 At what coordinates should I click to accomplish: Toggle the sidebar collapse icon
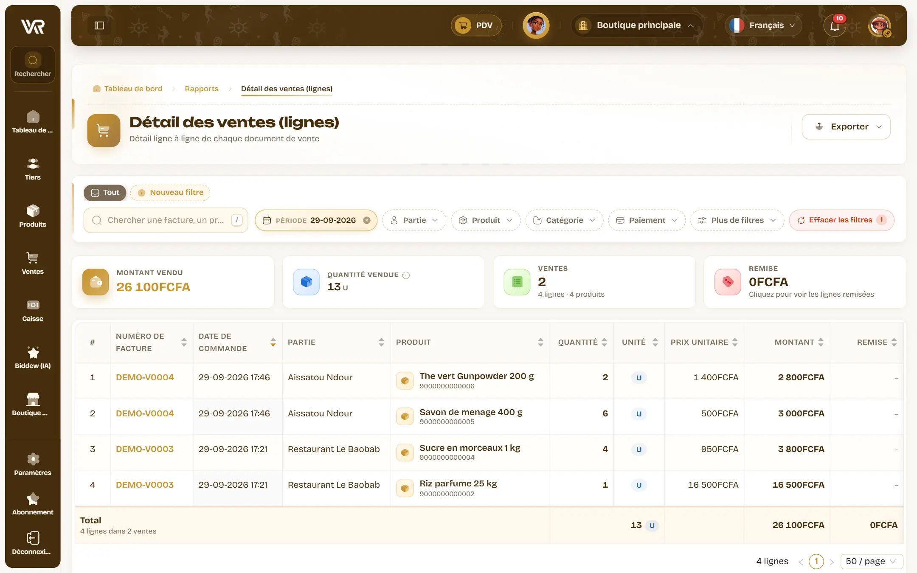(99, 25)
